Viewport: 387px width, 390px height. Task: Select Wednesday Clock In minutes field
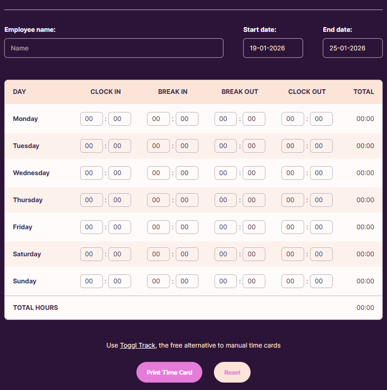(x=119, y=173)
